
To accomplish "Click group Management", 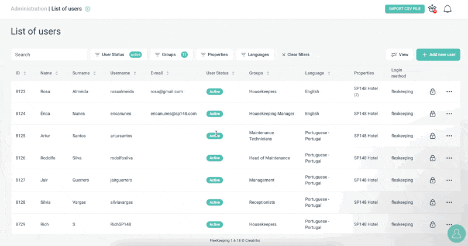I will (x=261, y=180).
